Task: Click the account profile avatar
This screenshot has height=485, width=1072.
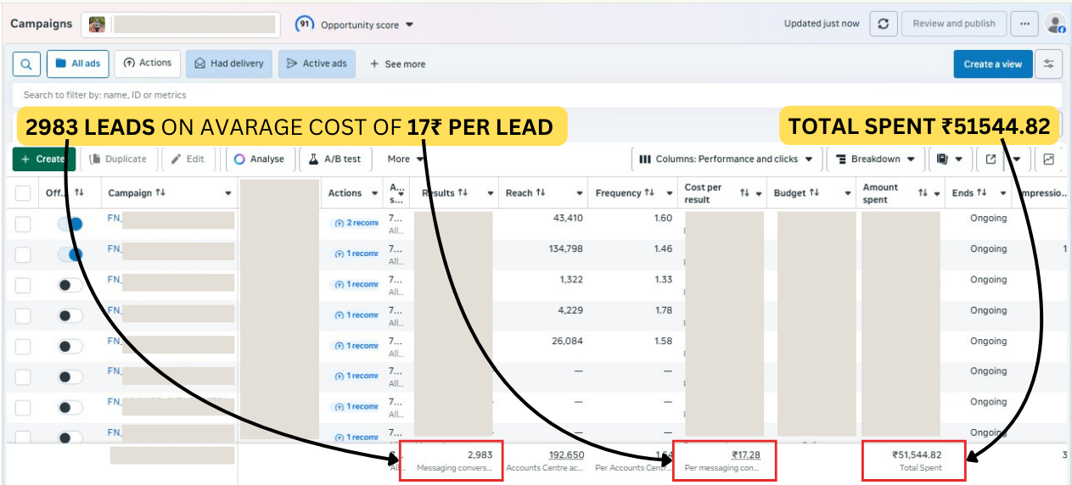Action: (x=1055, y=24)
